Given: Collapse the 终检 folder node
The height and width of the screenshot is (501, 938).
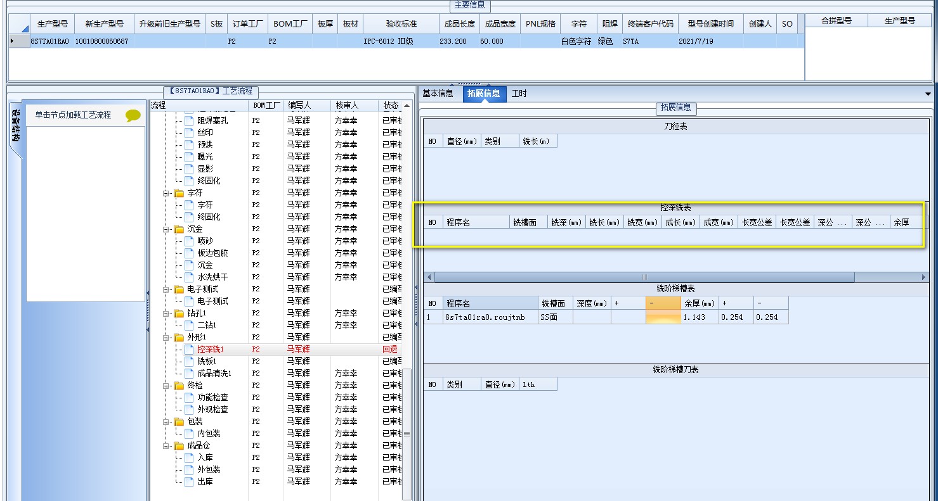Looking at the screenshot, I should pos(167,385).
